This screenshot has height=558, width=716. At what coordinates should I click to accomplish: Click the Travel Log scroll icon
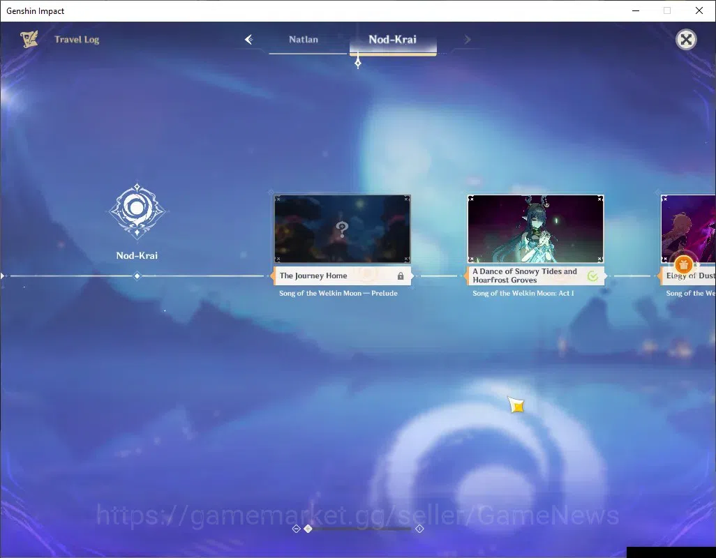(x=29, y=39)
